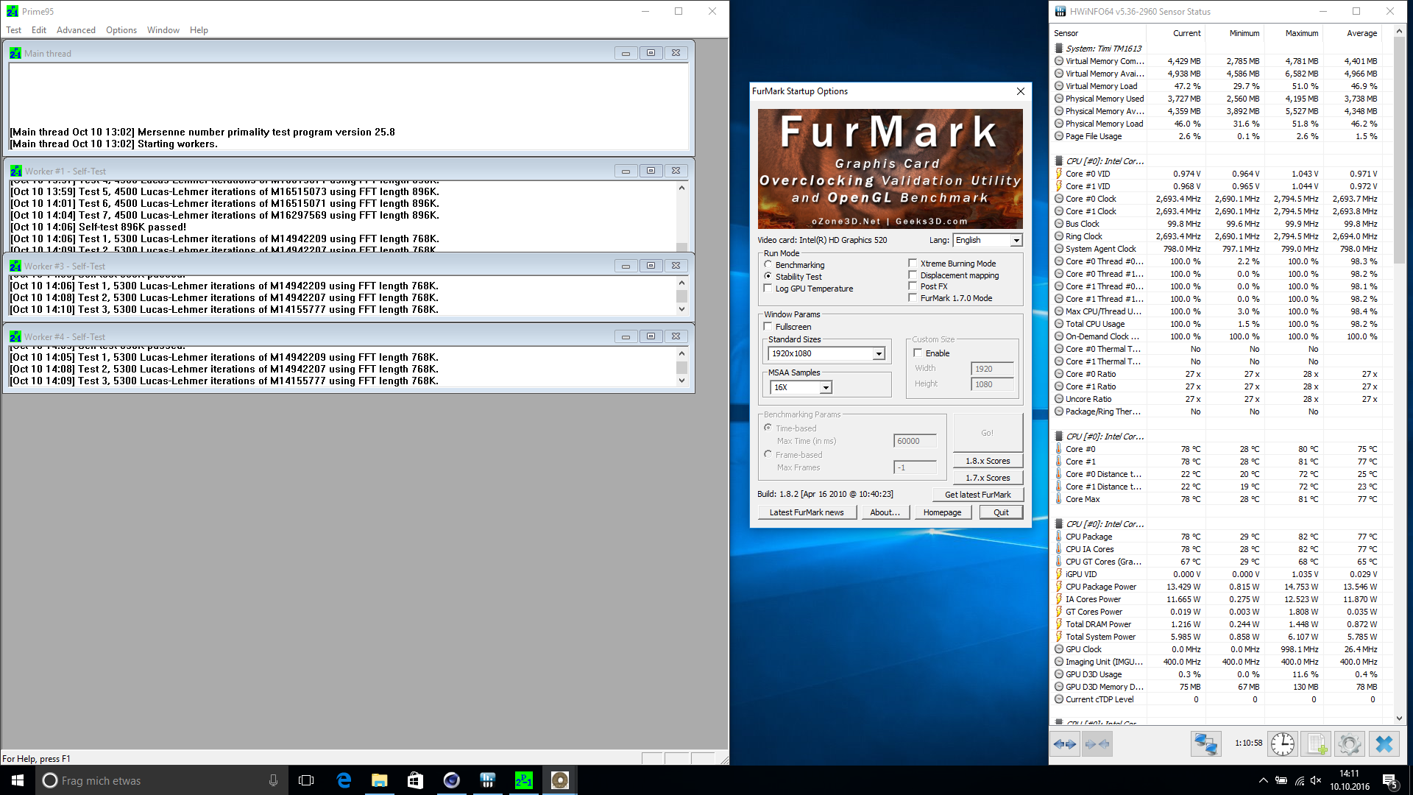Click the HWiNFO expand columns arrows icon

(x=1064, y=744)
